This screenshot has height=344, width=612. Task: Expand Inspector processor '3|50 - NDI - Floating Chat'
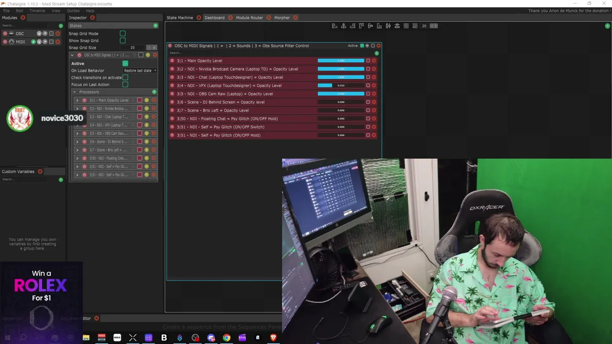77,158
